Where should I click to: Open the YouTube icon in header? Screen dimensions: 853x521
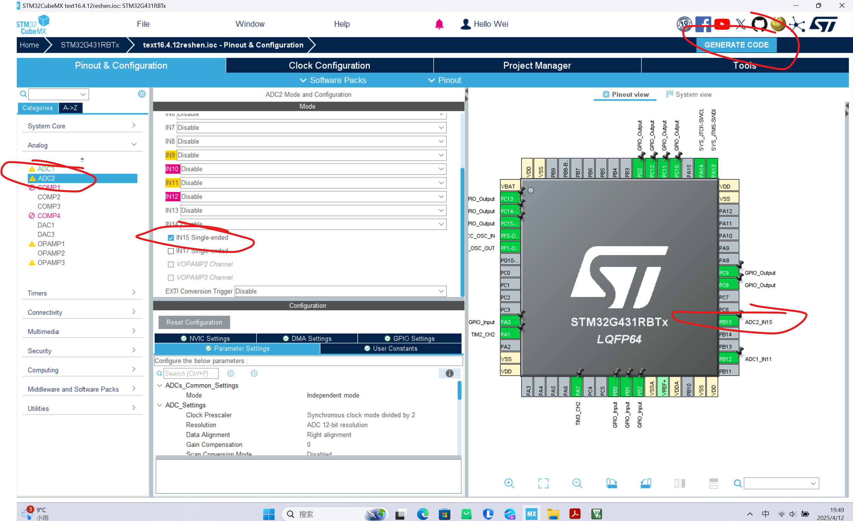[x=722, y=24]
